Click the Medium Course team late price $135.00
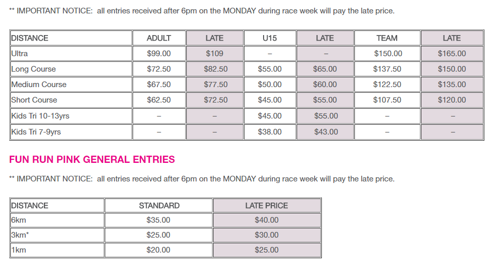The height and width of the screenshot is (267, 489). [x=452, y=85]
